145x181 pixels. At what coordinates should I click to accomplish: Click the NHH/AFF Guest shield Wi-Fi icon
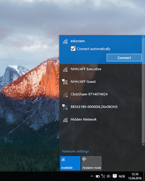[65, 82]
